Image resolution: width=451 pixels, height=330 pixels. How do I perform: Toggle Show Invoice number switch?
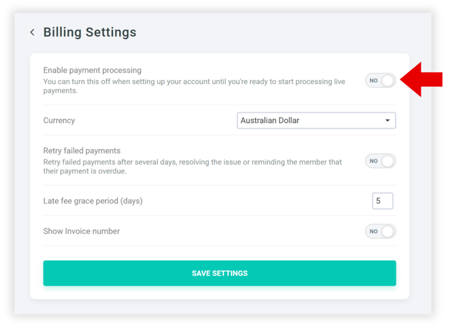click(380, 231)
